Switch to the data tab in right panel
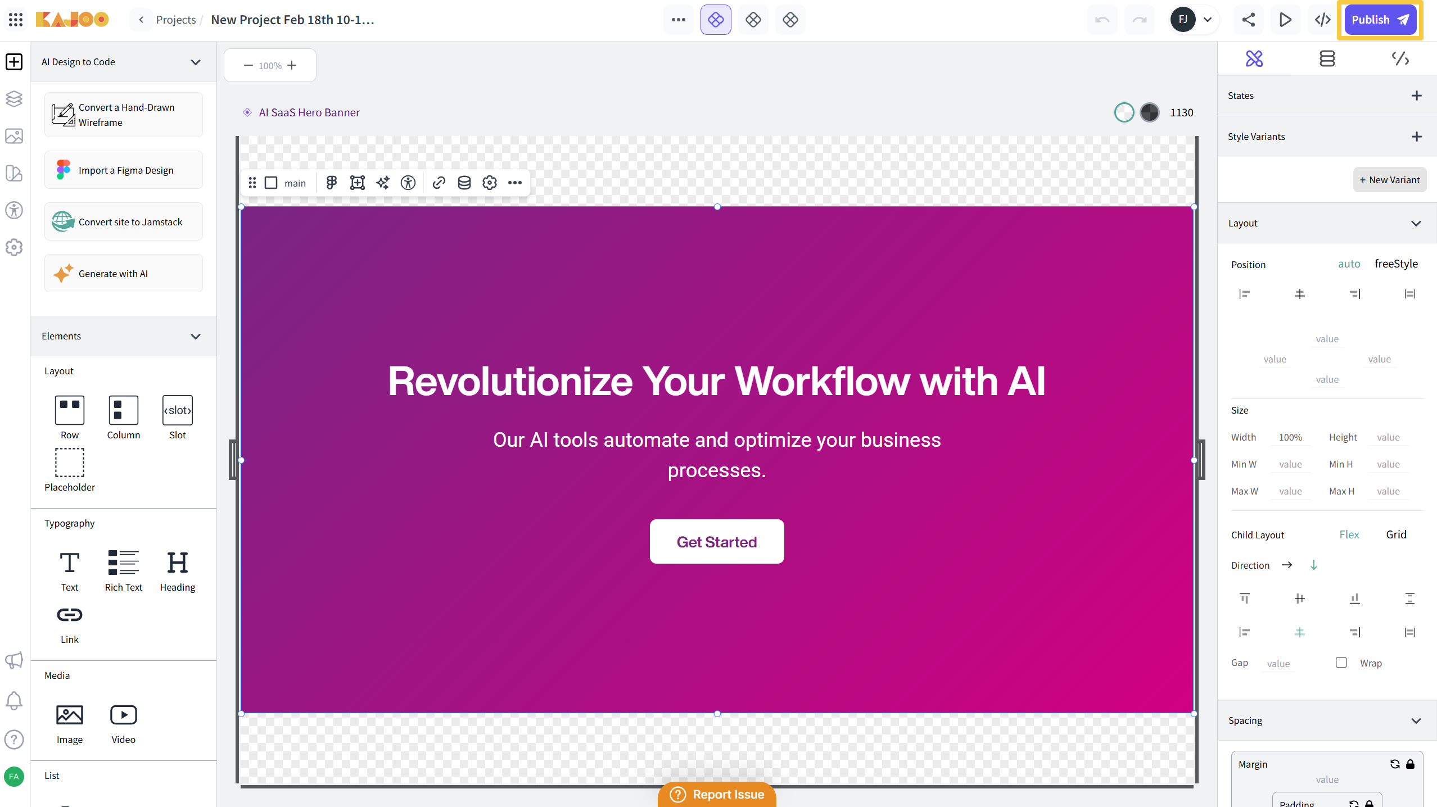 [x=1327, y=58]
